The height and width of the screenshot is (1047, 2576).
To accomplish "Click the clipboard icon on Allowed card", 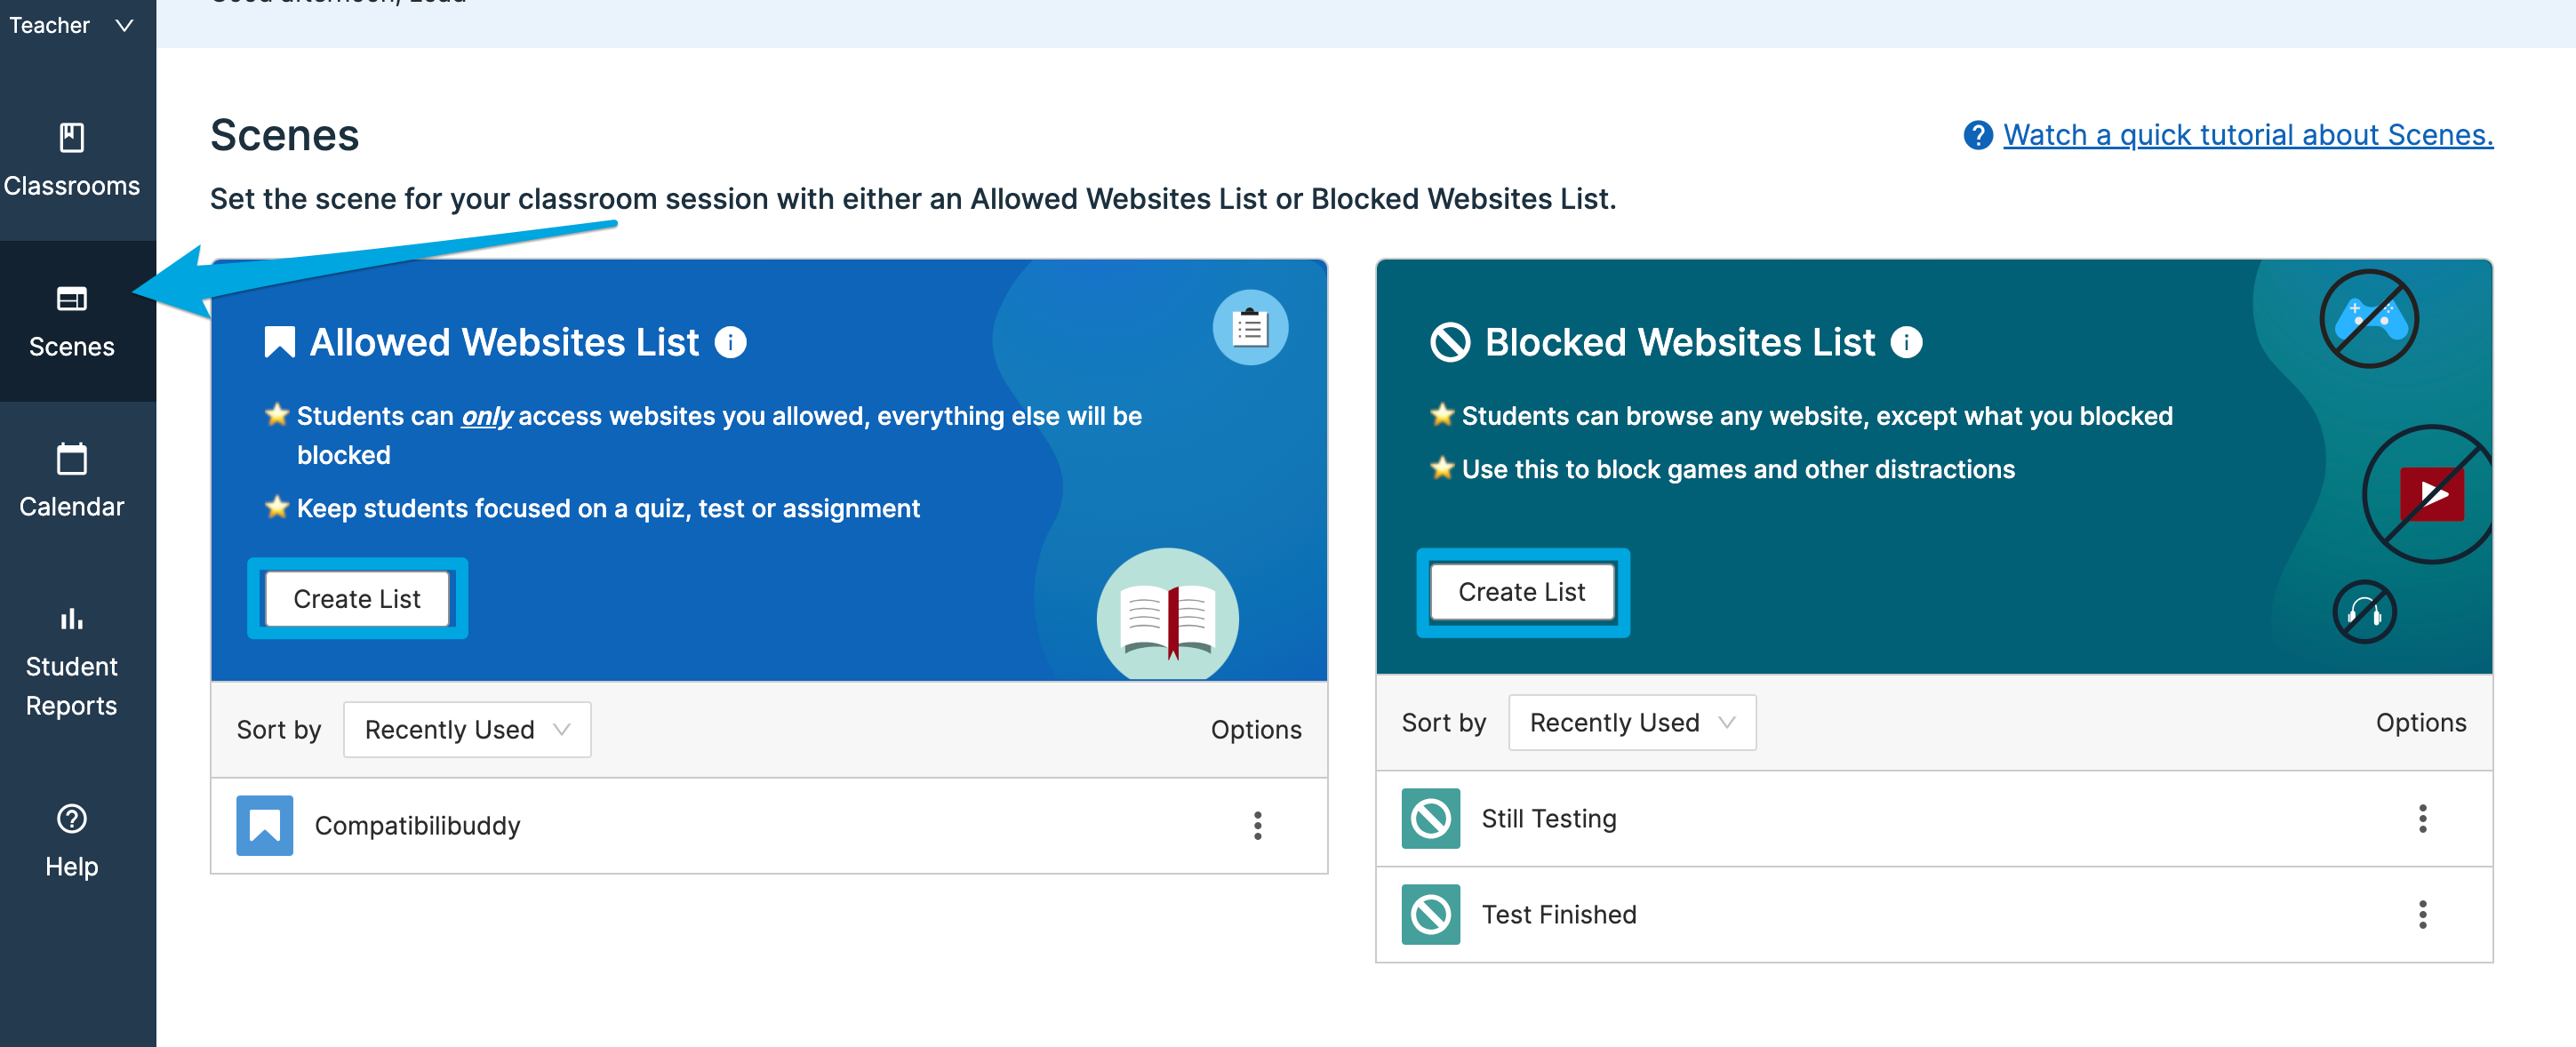I will pos(1250,328).
